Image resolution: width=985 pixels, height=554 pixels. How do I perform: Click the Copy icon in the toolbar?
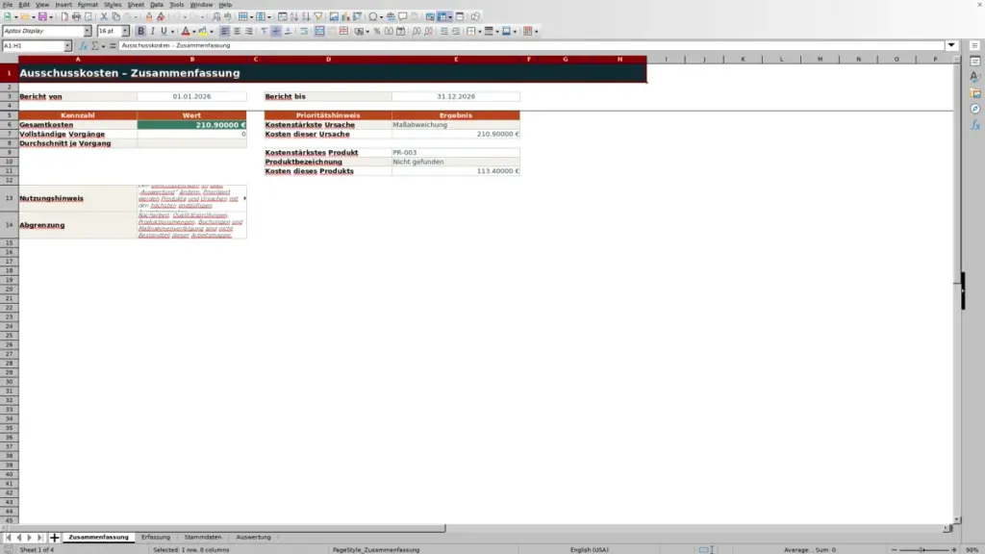coord(115,17)
